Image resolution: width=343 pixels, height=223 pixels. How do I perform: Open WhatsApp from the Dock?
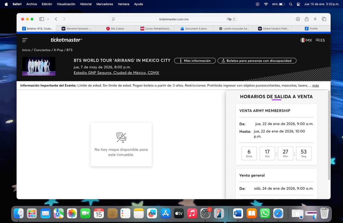click(265, 213)
